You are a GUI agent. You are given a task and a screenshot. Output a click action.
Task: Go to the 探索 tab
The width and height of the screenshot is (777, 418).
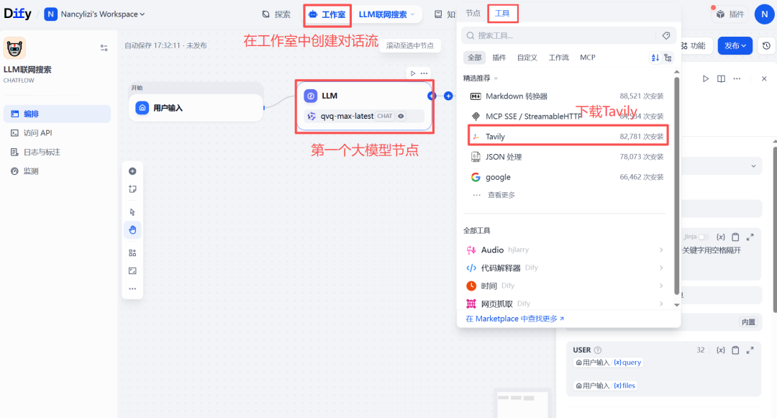click(x=276, y=14)
